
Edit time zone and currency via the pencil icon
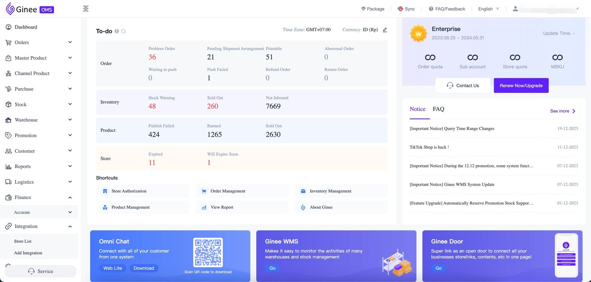[x=385, y=30]
